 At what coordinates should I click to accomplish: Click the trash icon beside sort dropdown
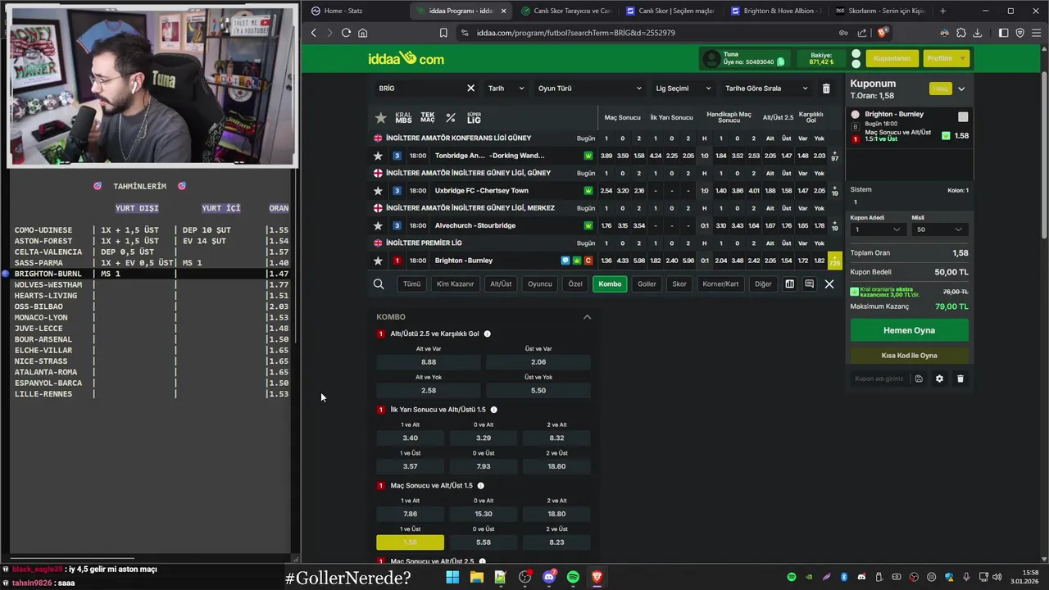point(826,88)
